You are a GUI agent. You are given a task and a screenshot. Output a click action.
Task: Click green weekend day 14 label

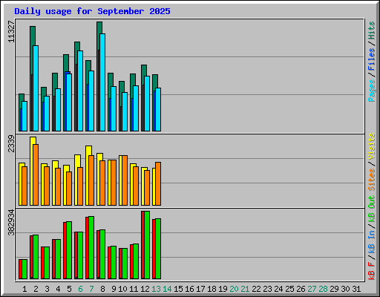167,289
